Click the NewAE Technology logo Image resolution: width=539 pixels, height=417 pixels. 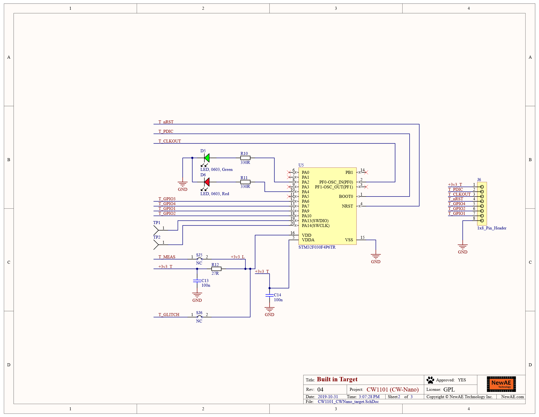click(x=501, y=384)
